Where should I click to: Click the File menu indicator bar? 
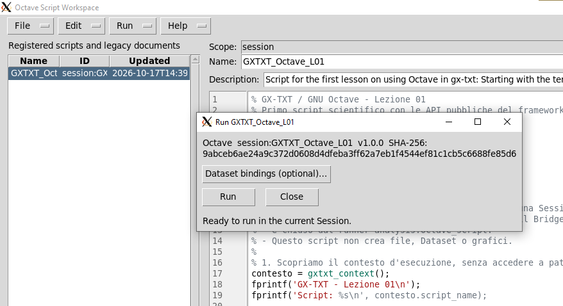[x=44, y=26]
